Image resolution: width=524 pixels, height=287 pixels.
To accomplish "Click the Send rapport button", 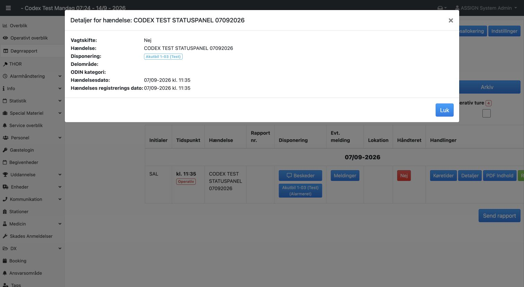I will click(x=499, y=216).
